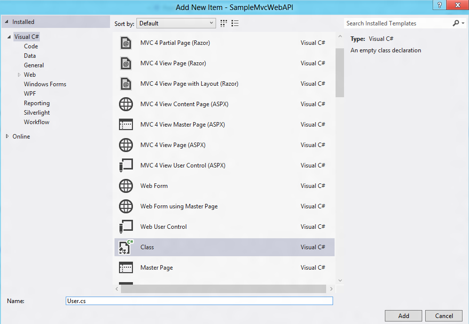Image resolution: width=469 pixels, height=324 pixels.
Task: Click the Cancel button
Action: click(444, 316)
